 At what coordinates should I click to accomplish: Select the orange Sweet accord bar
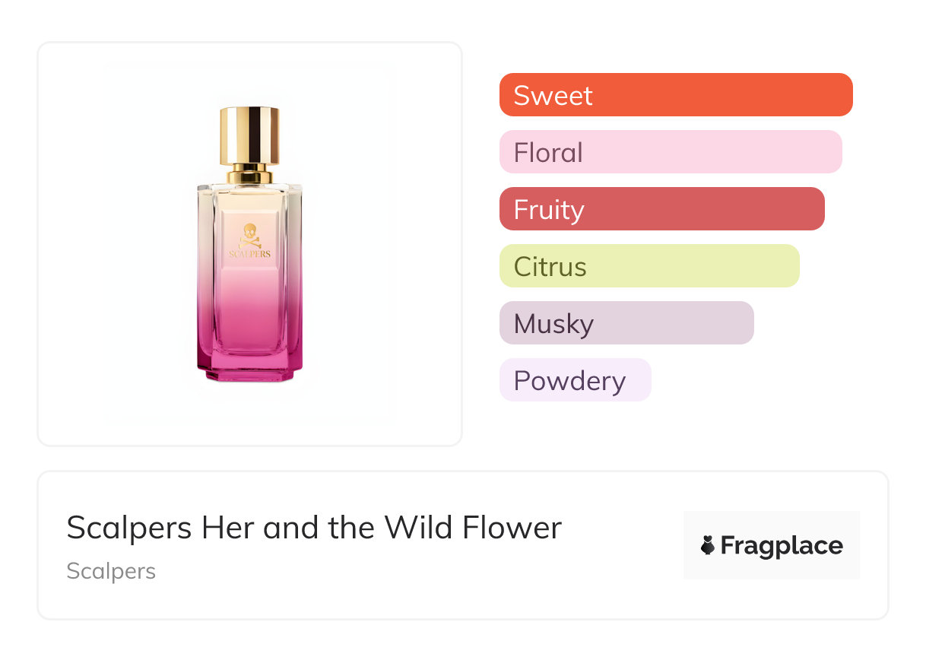676,95
